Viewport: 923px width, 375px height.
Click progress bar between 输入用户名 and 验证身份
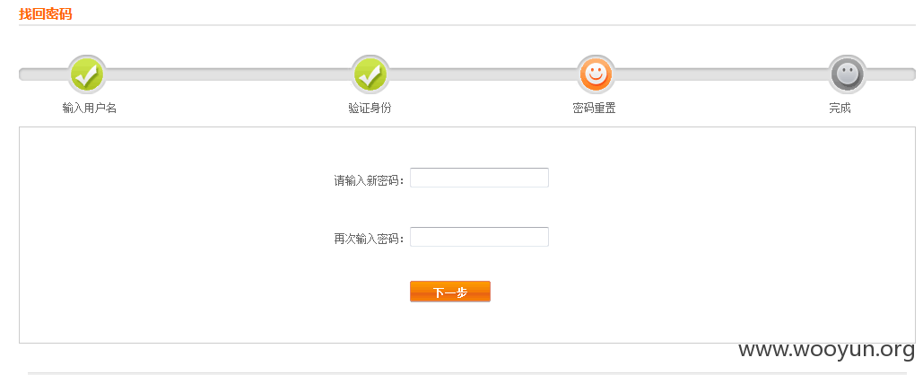(229, 74)
